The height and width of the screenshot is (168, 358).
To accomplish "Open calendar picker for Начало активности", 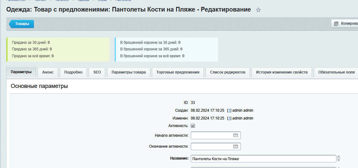I will [x=236, y=135].
